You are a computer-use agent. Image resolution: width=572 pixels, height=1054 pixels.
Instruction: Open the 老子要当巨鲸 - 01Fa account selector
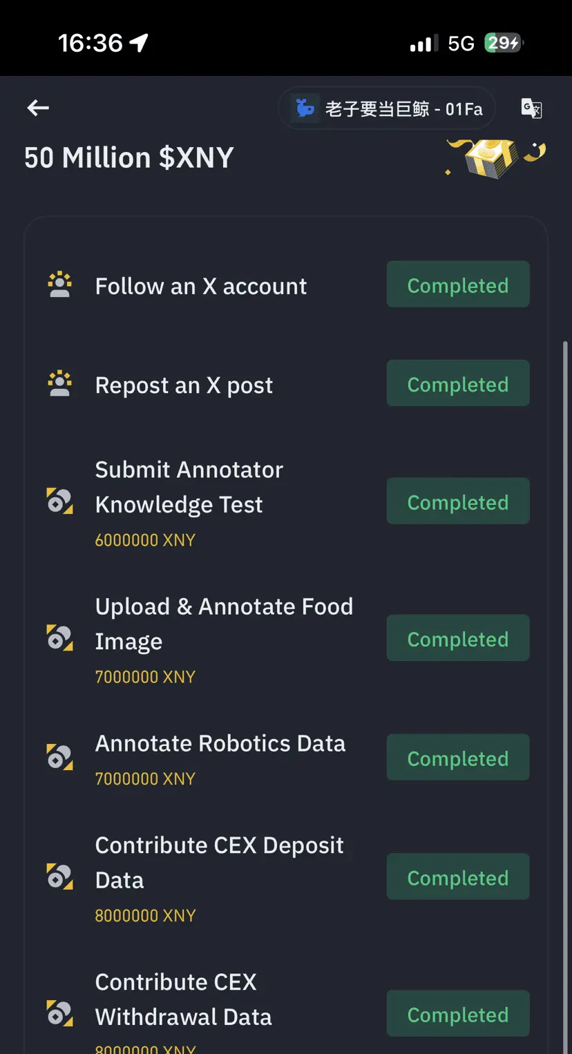point(387,108)
